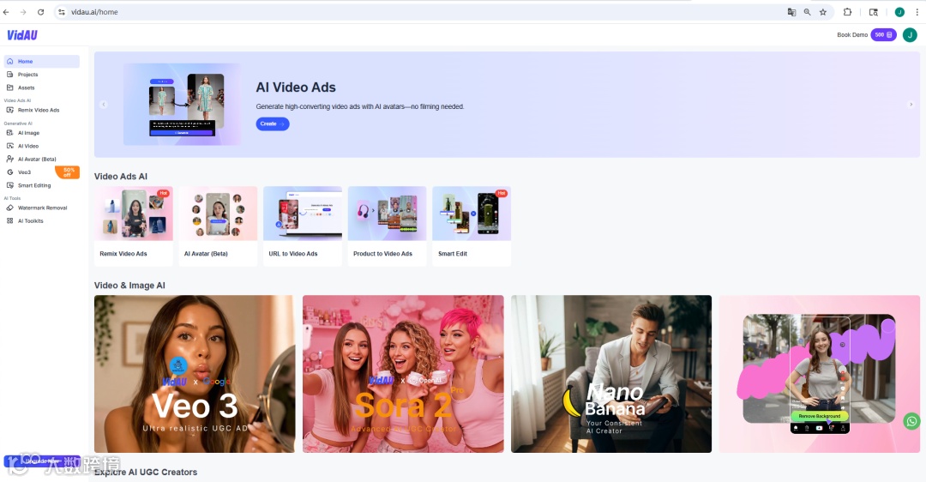Open the AI Avatar (Beta) card
The height and width of the screenshot is (482, 926).
click(218, 226)
